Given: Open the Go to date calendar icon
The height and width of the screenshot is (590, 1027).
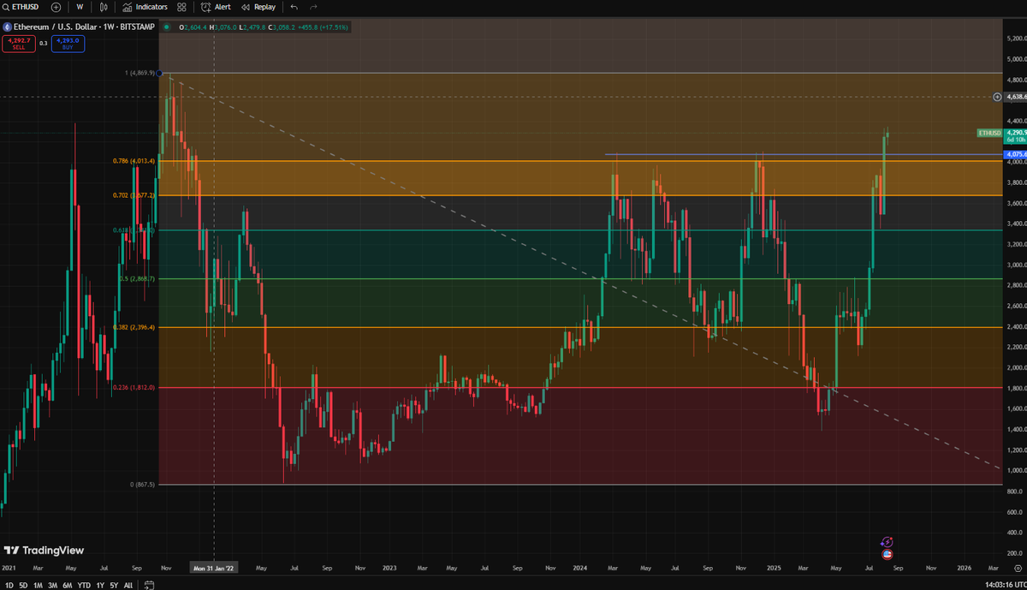Looking at the screenshot, I should pos(149,586).
